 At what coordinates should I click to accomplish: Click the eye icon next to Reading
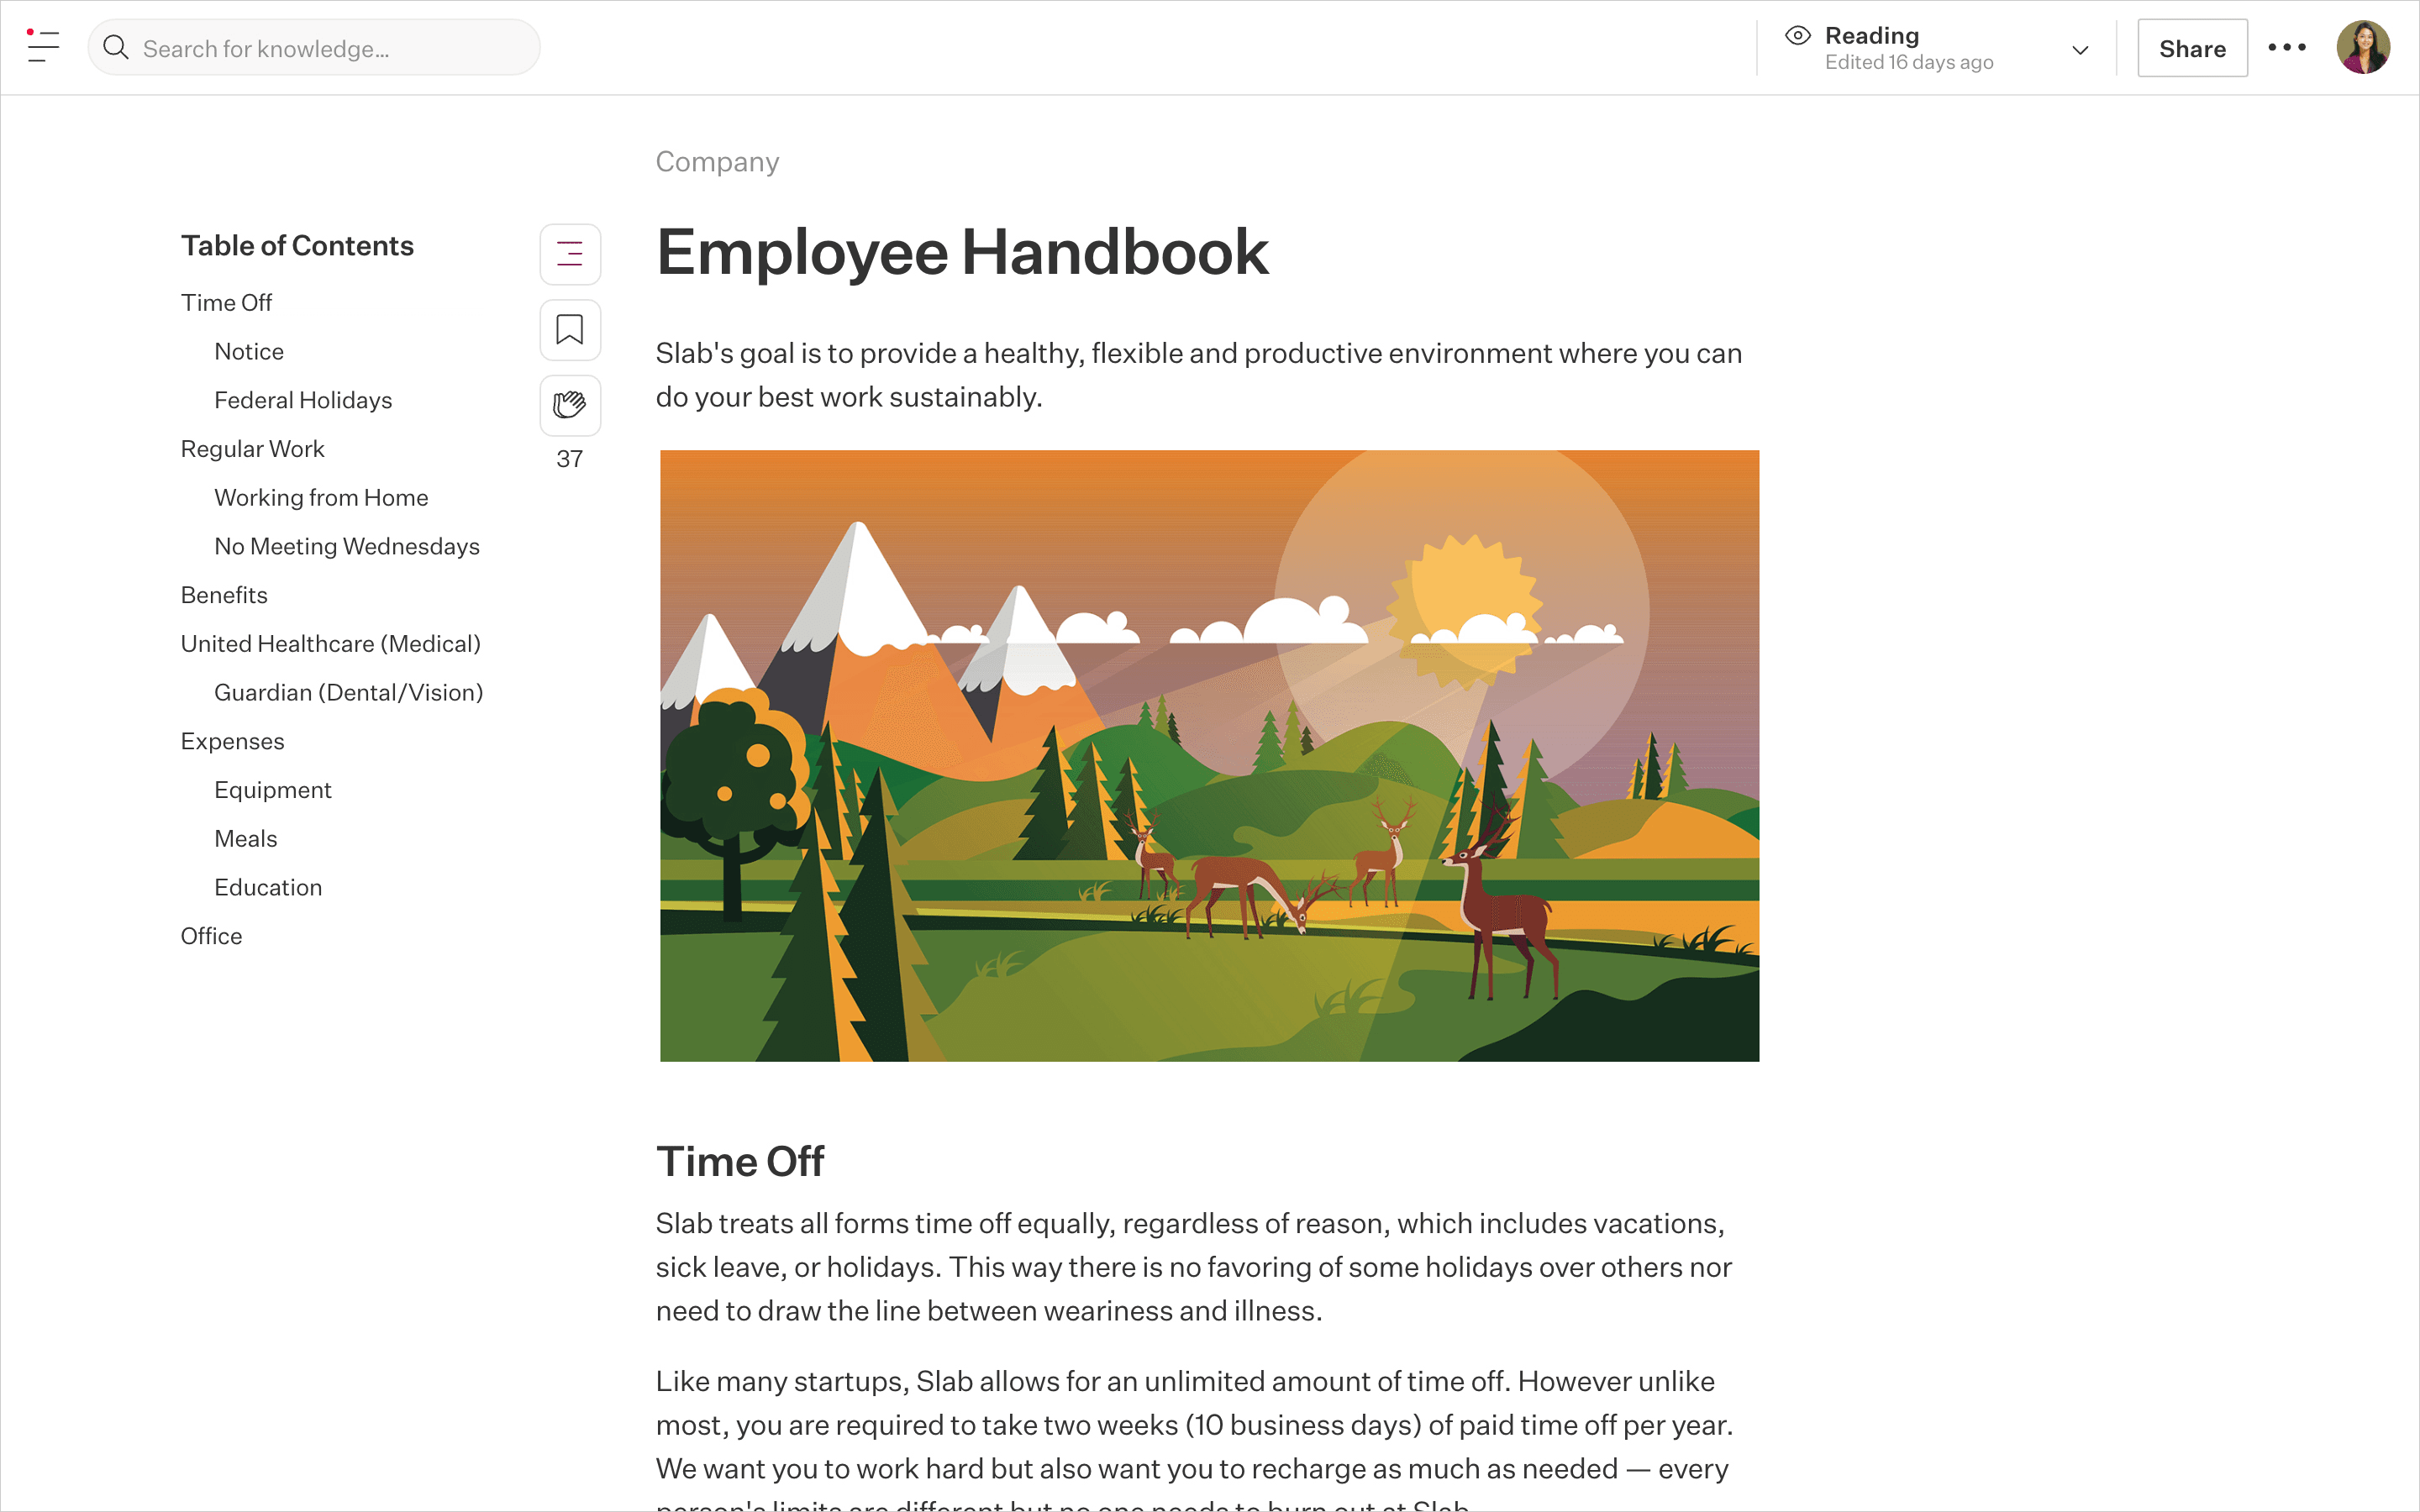click(x=1797, y=36)
